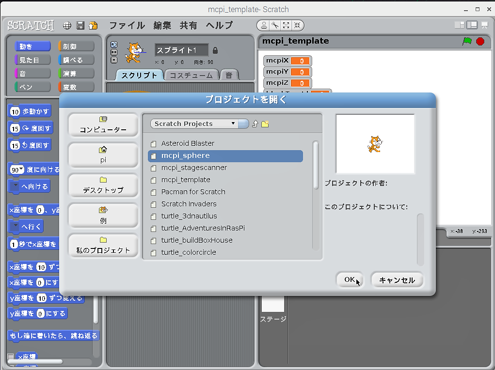The image size is (495, 370).
Task: Click the blocks palette horizontal scrollbar
Action: click(x=35, y=361)
